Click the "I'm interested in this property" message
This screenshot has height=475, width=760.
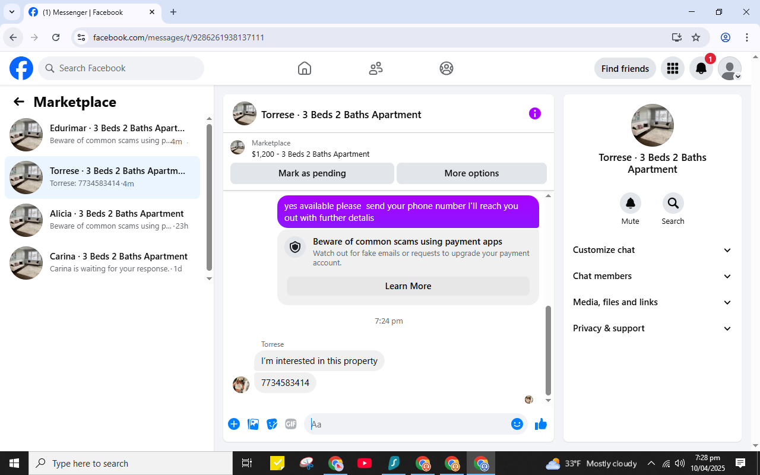(x=319, y=361)
